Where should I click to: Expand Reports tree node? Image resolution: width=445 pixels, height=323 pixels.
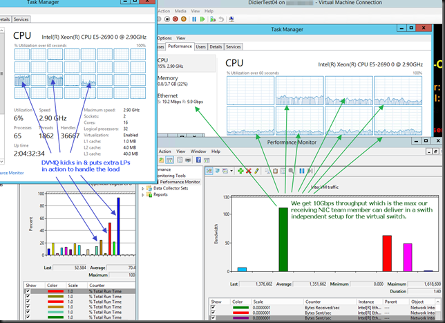143,195
